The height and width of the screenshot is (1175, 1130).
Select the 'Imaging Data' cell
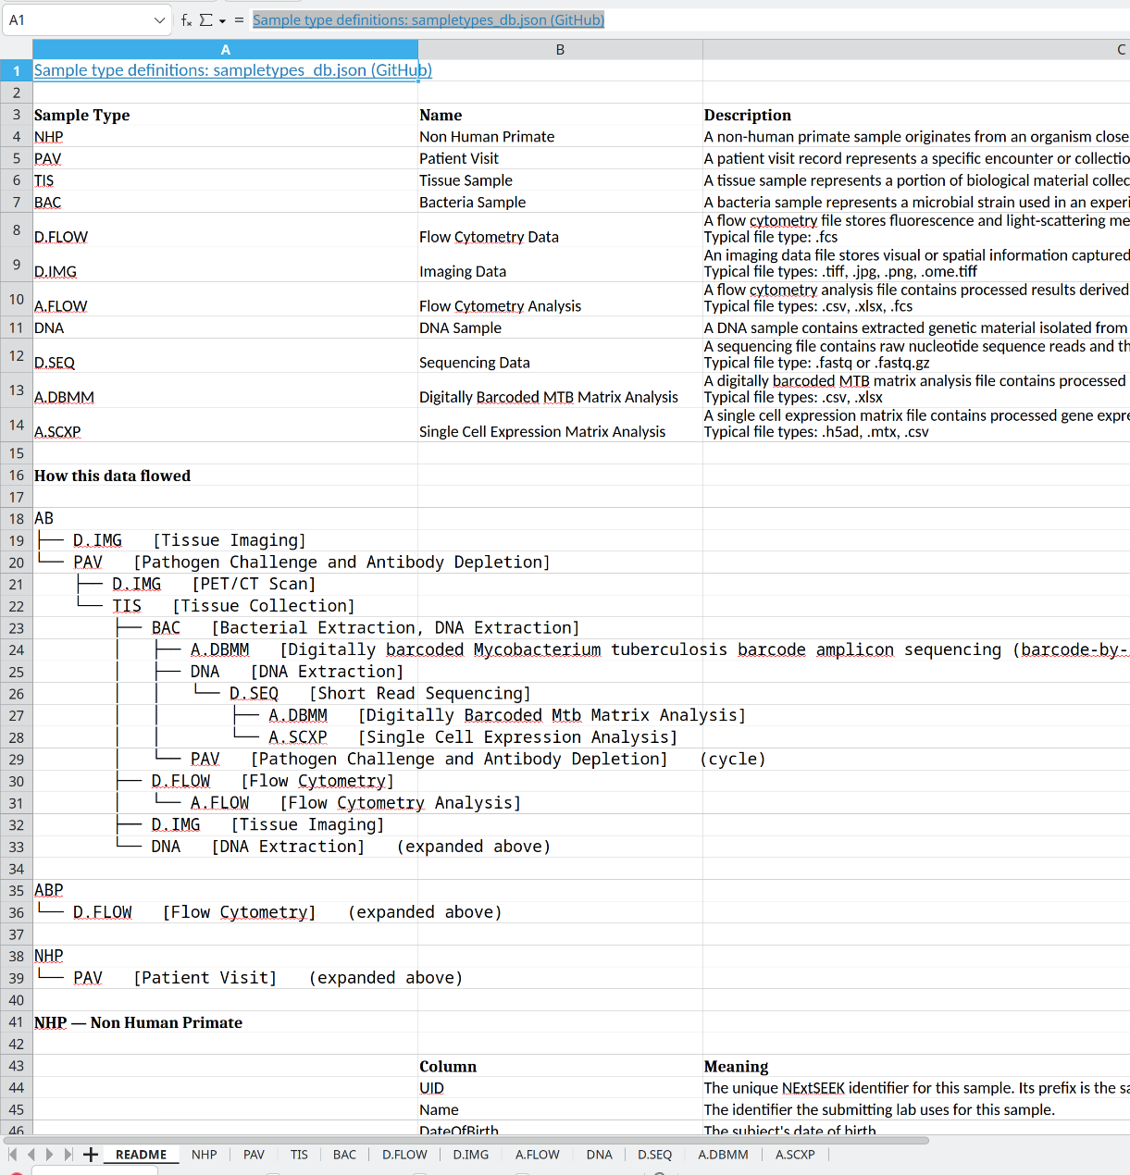(x=560, y=265)
